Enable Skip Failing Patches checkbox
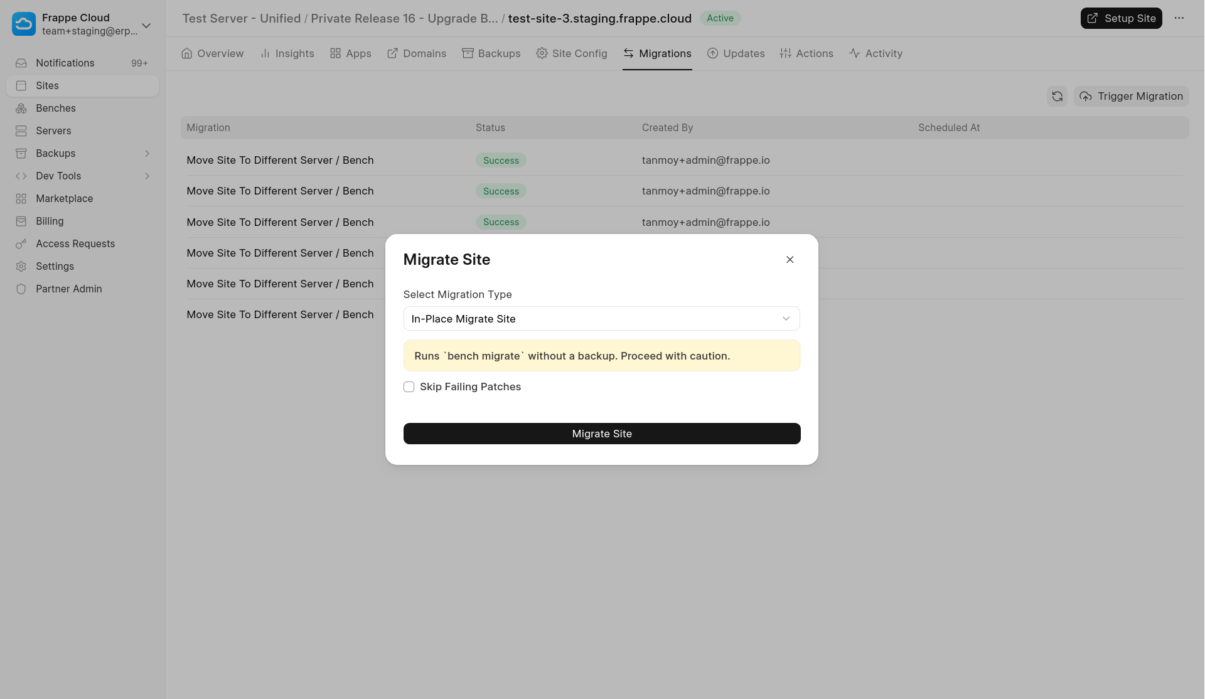The width and height of the screenshot is (1205, 699). click(x=409, y=387)
